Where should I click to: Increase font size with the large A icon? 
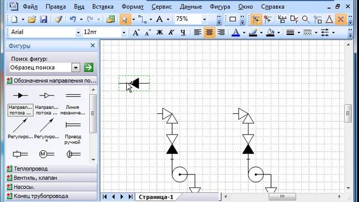pos(136,33)
